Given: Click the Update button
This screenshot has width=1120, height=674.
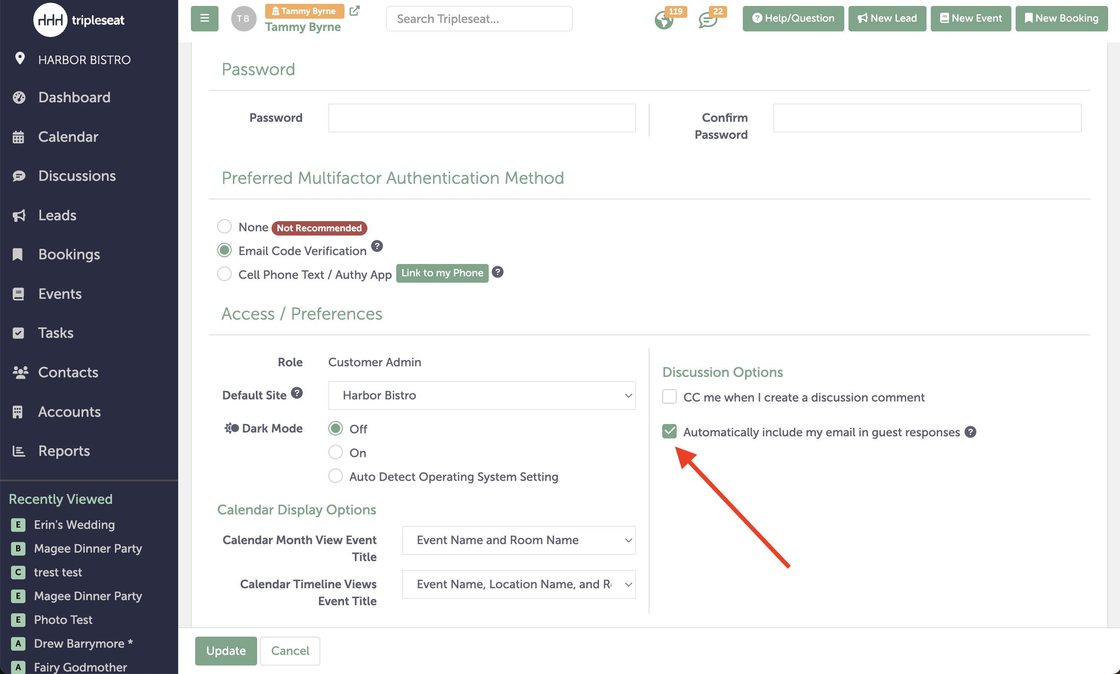Looking at the screenshot, I should [226, 650].
